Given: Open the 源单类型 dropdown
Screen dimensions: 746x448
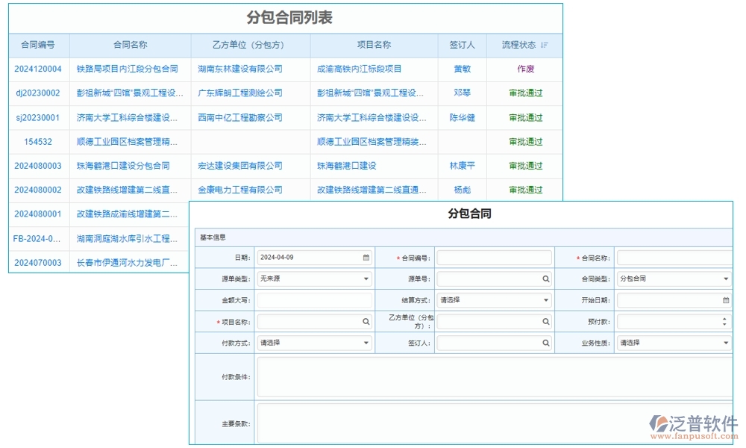Looking at the screenshot, I should pos(365,279).
